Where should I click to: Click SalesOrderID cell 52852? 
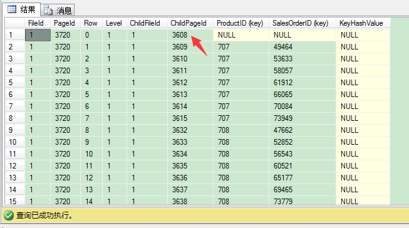pyautogui.click(x=303, y=142)
